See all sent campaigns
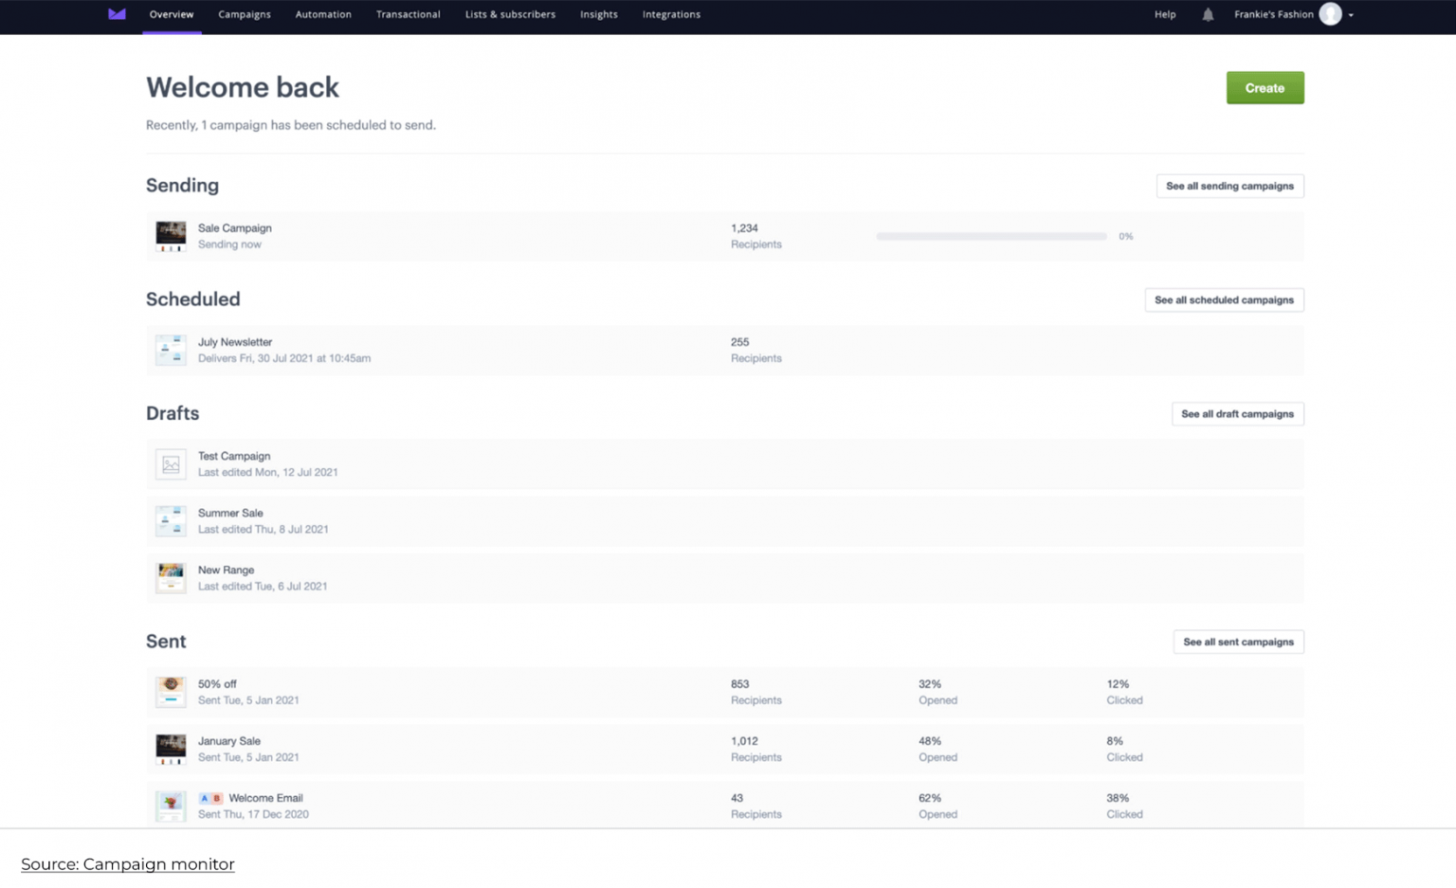 1238,642
